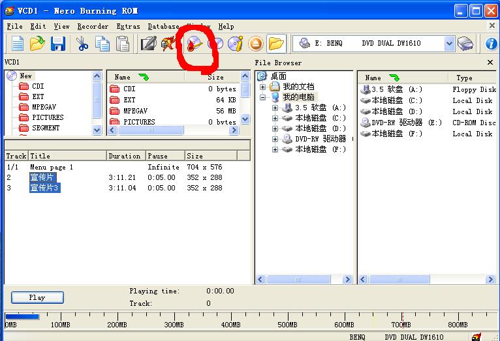Save the compilation with the floppy disk icon

coord(57,43)
